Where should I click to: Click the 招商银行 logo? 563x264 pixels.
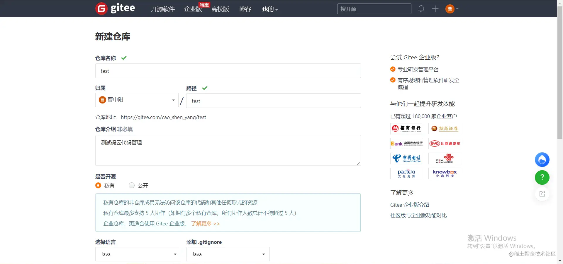[406, 128]
